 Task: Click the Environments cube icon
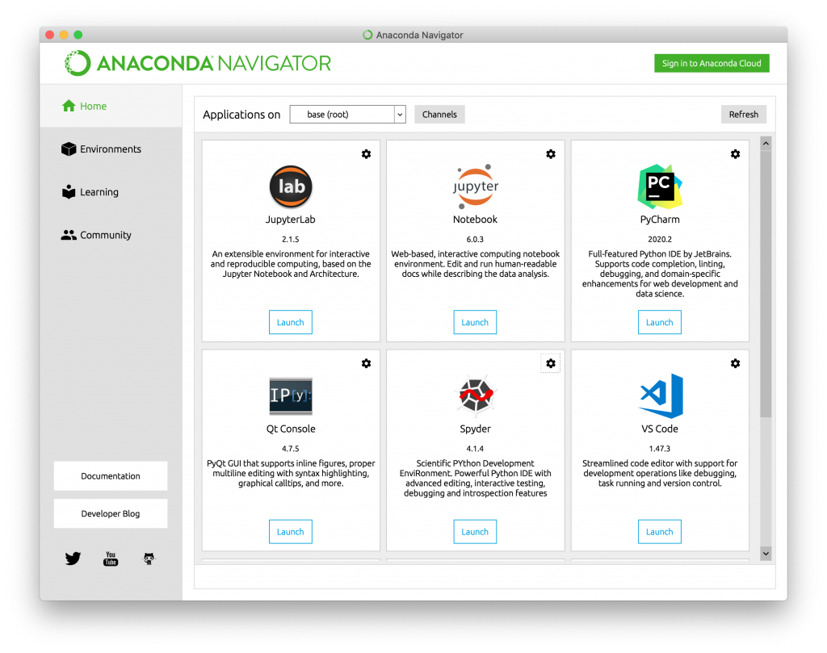[69, 149]
